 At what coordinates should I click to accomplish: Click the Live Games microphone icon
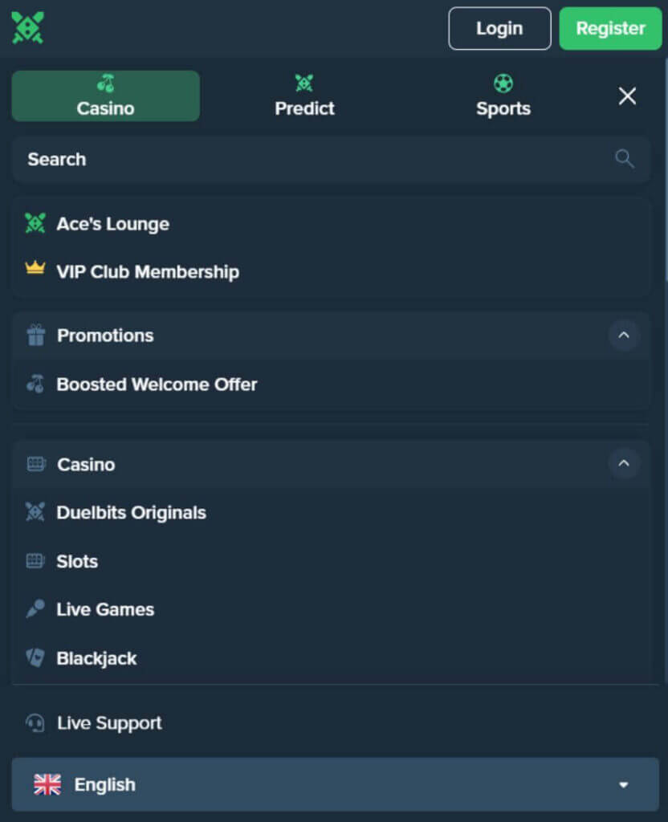pyautogui.click(x=35, y=609)
